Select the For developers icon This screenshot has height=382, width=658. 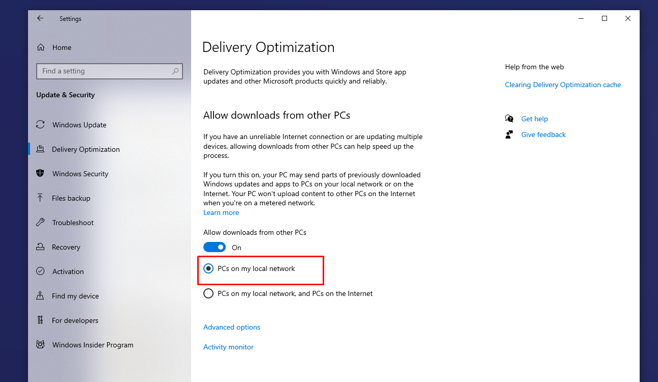pos(40,320)
